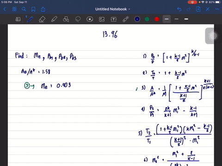
Task: Tap the handwritten Ae/A* = 1.58 line
Action: pyautogui.click(x=36, y=71)
